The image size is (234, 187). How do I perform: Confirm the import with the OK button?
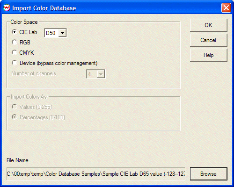click(209, 25)
